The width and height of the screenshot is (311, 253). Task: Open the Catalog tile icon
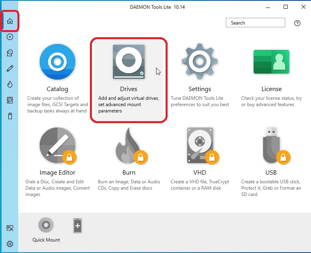57,62
